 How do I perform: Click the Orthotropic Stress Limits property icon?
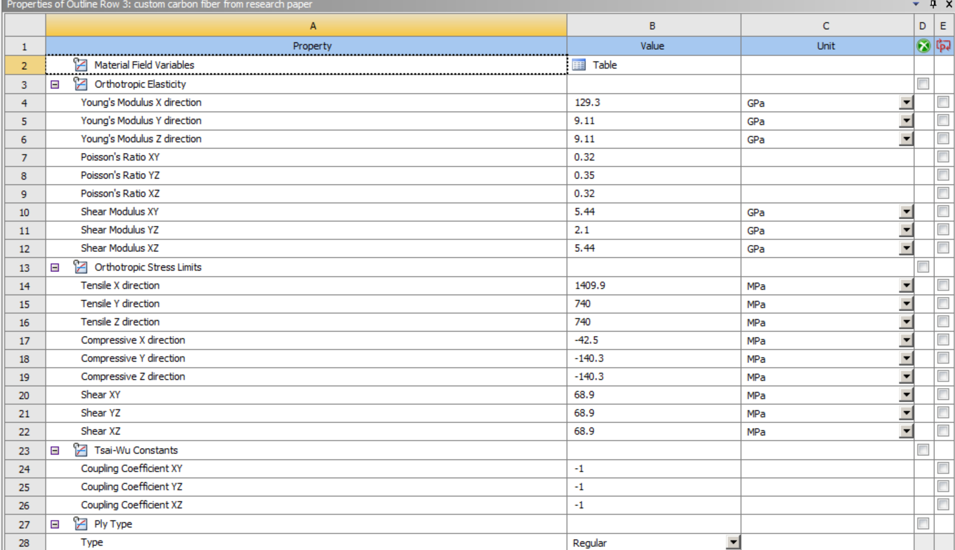click(x=80, y=267)
